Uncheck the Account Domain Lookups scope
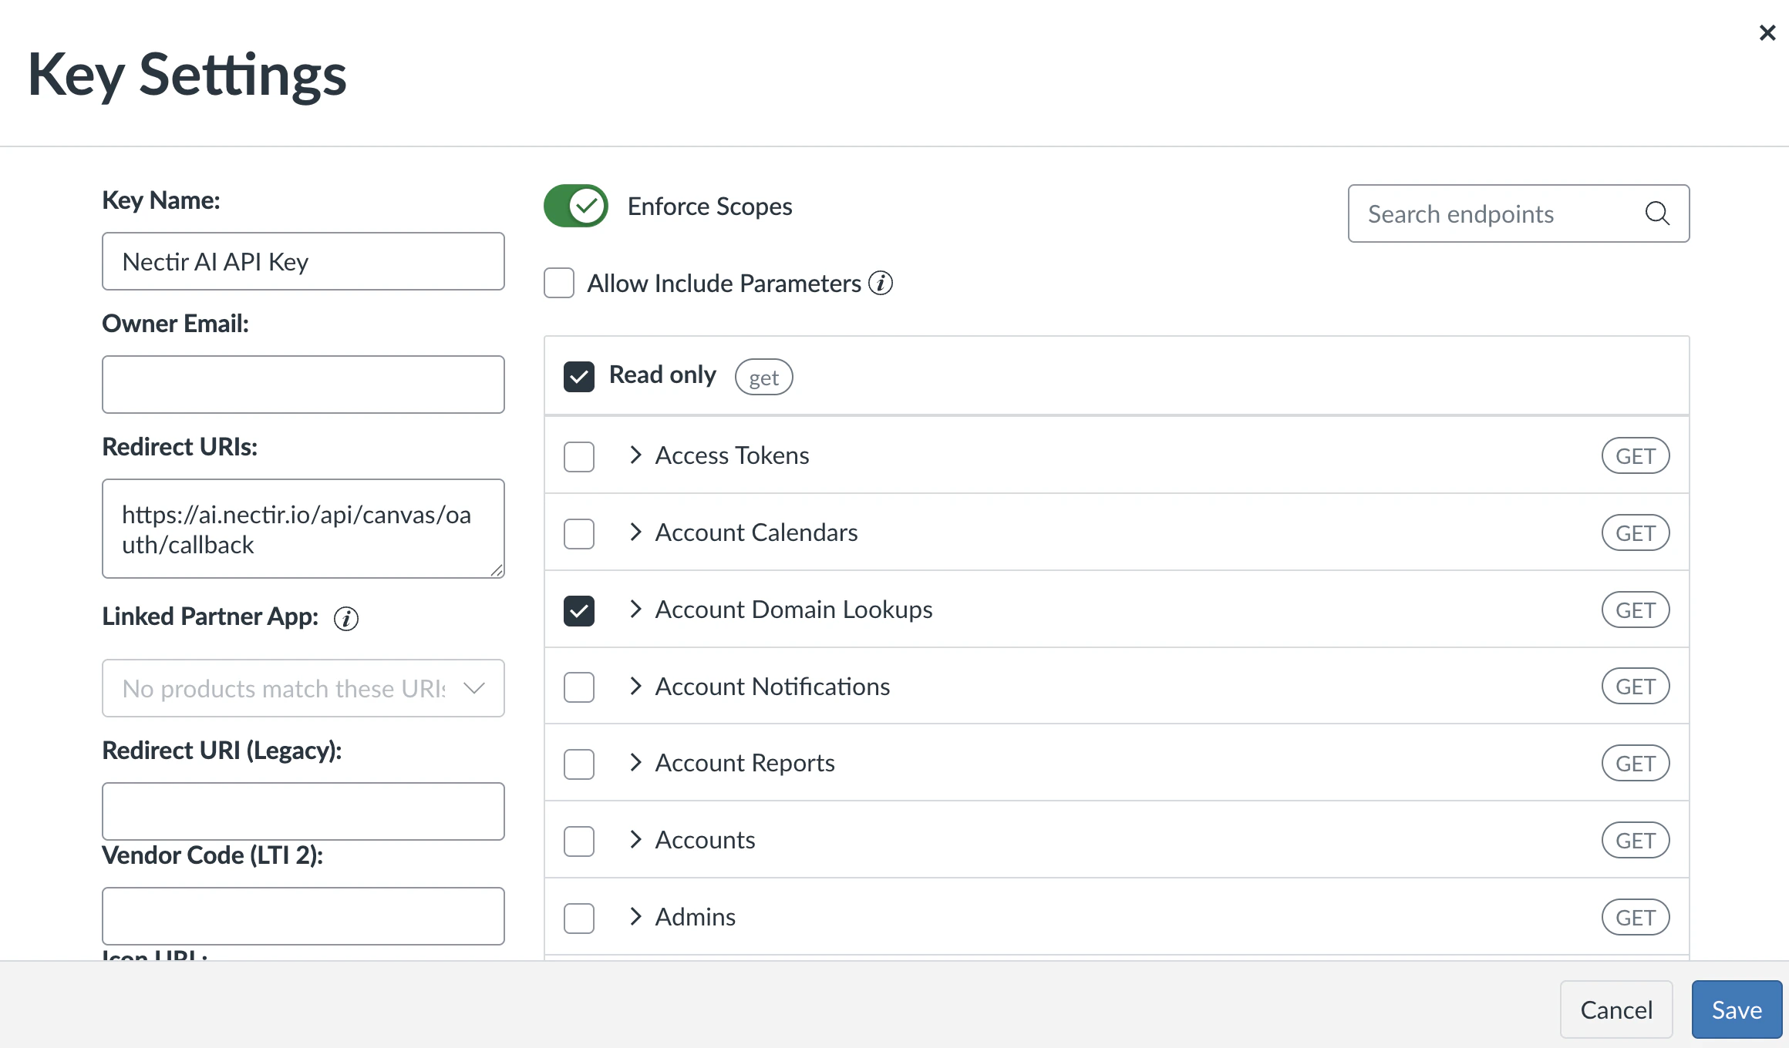1789x1048 pixels. [x=578, y=610]
